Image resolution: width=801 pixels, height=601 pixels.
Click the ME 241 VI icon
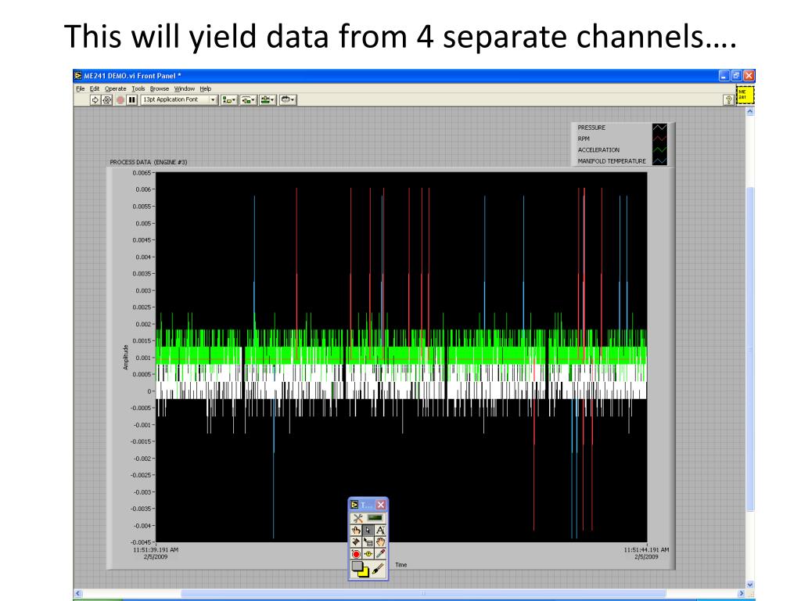click(745, 95)
